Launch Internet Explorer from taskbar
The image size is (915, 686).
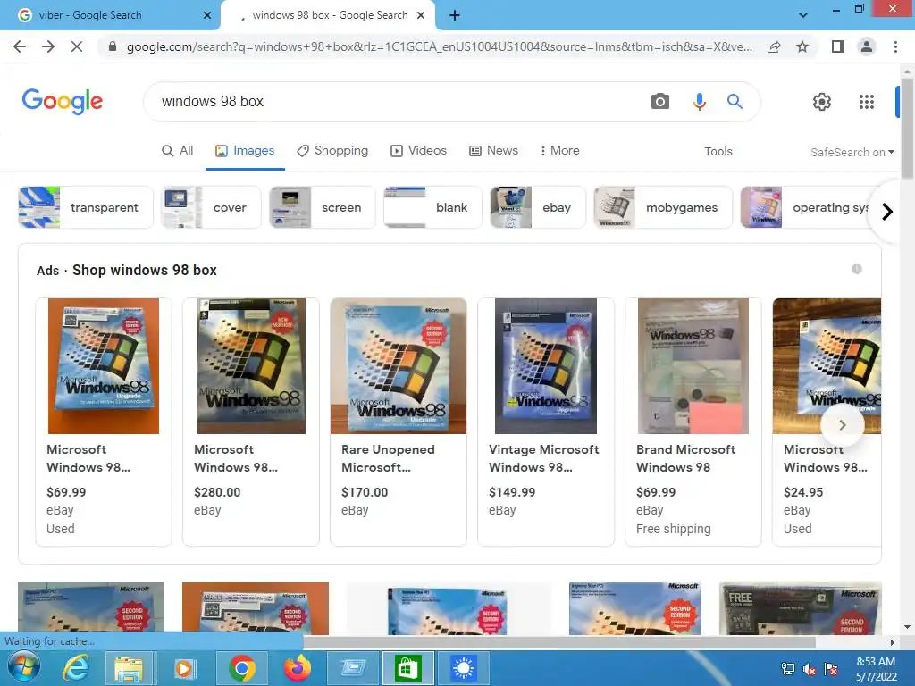(x=76, y=668)
